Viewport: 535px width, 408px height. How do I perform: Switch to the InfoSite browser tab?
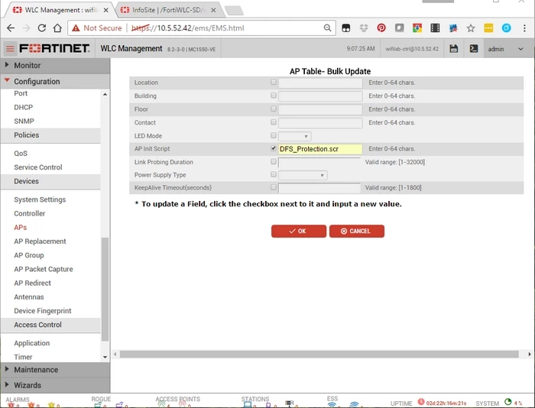[x=170, y=10]
